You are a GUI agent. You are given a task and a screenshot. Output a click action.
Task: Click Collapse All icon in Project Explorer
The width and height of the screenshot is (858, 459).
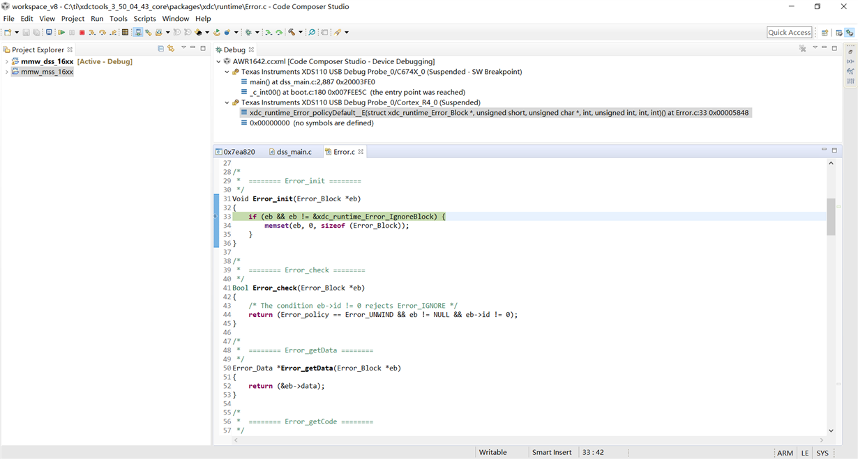tap(160, 49)
